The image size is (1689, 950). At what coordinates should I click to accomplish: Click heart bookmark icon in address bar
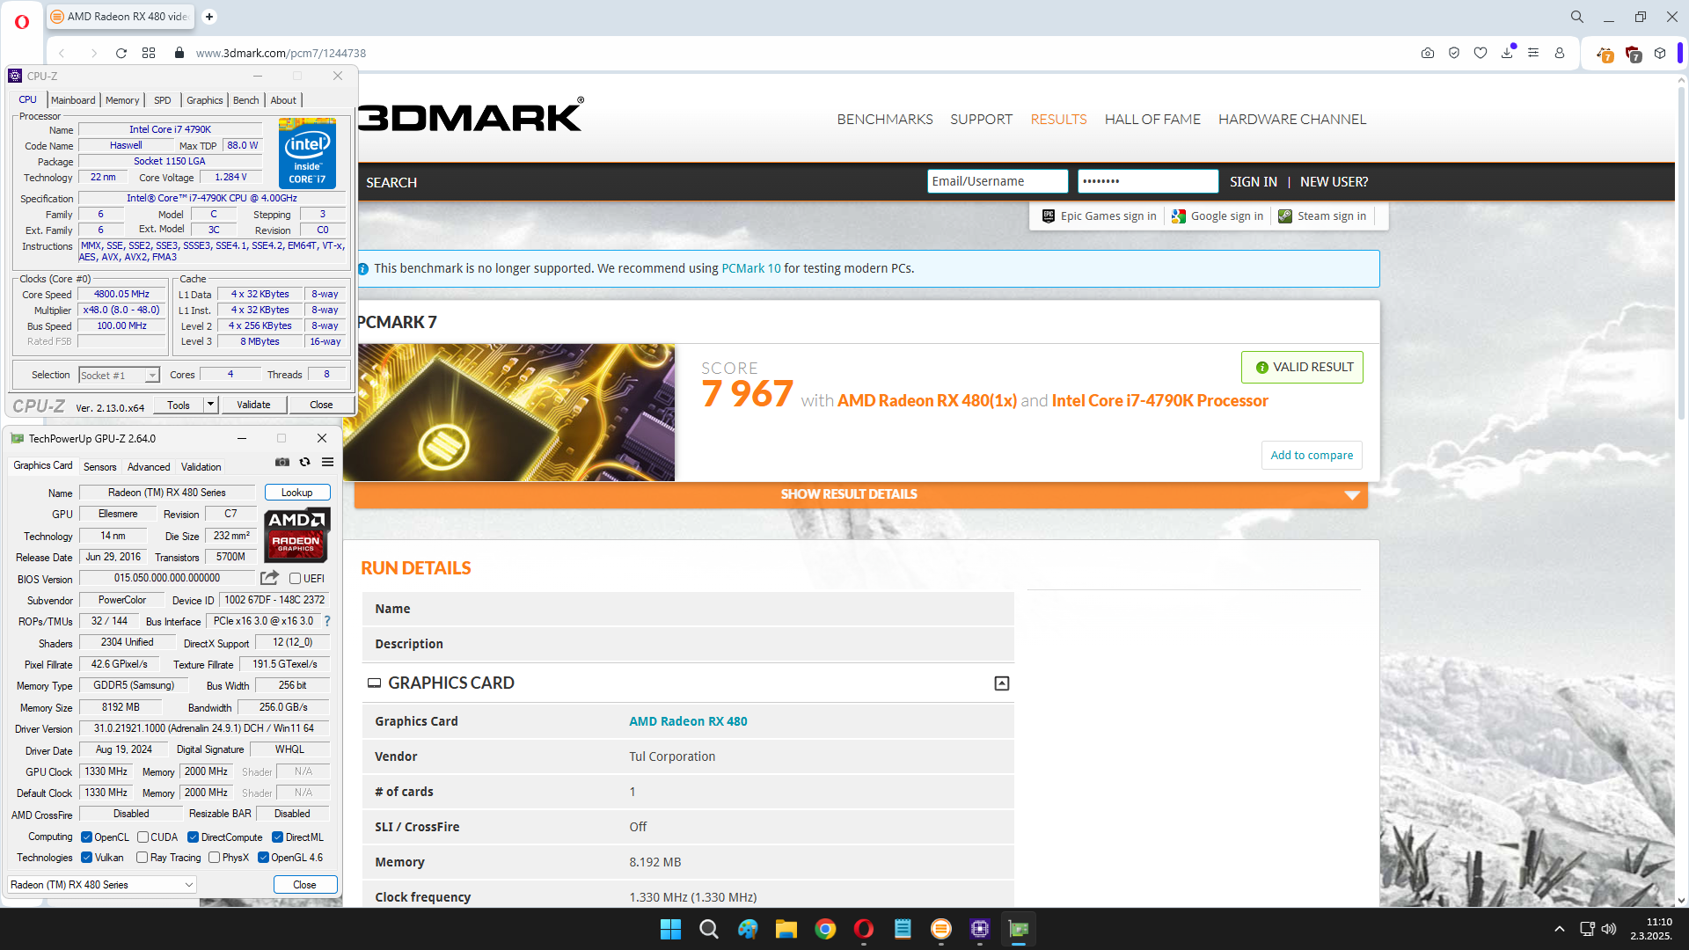coord(1481,53)
